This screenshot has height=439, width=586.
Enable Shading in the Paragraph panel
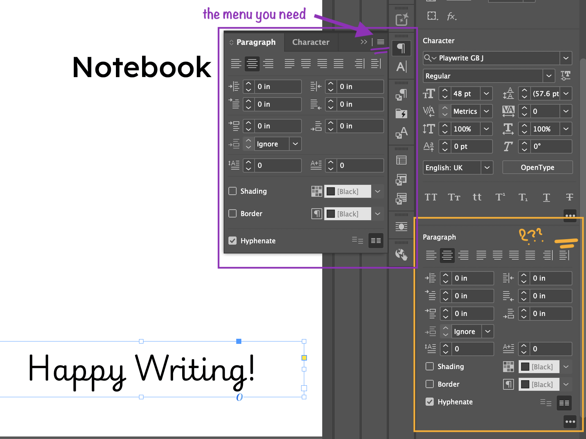(x=232, y=191)
